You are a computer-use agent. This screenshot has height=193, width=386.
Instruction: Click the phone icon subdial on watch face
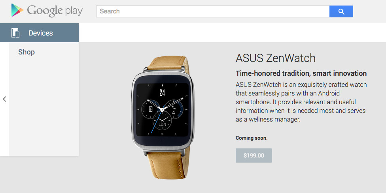pos(174,109)
